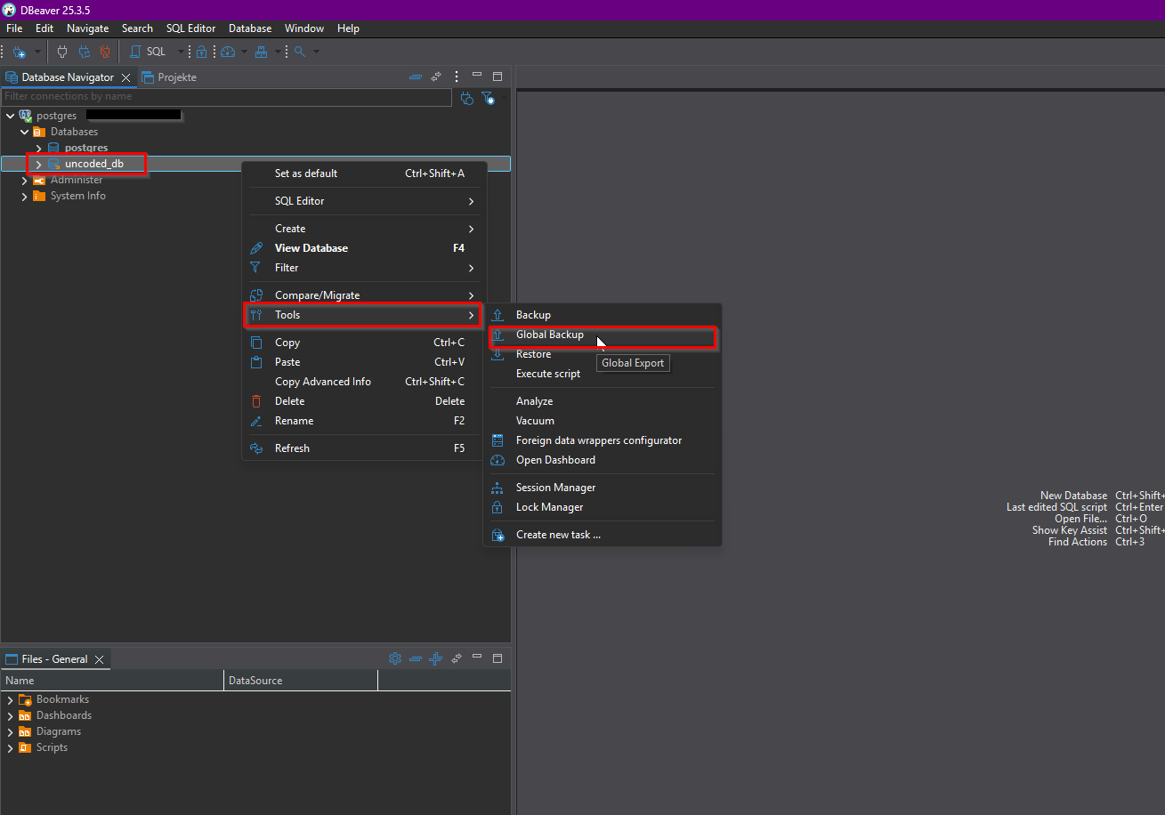Image resolution: width=1165 pixels, height=815 pixels.
Task: Choose Restore in the Tools submenu
Action: click(533, 355)
